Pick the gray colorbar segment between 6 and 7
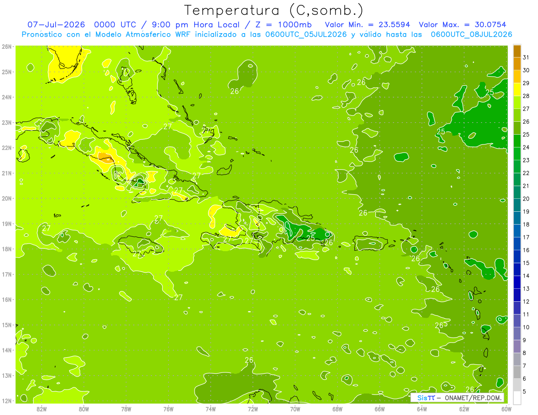The height and width of the screenshot is (415, 538). 517,372
